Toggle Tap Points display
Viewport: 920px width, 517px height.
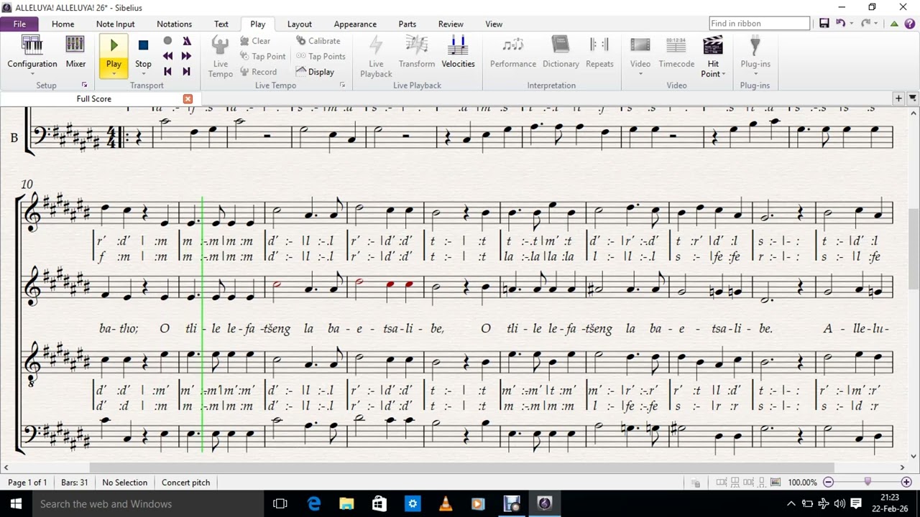(x=321, y=57)
